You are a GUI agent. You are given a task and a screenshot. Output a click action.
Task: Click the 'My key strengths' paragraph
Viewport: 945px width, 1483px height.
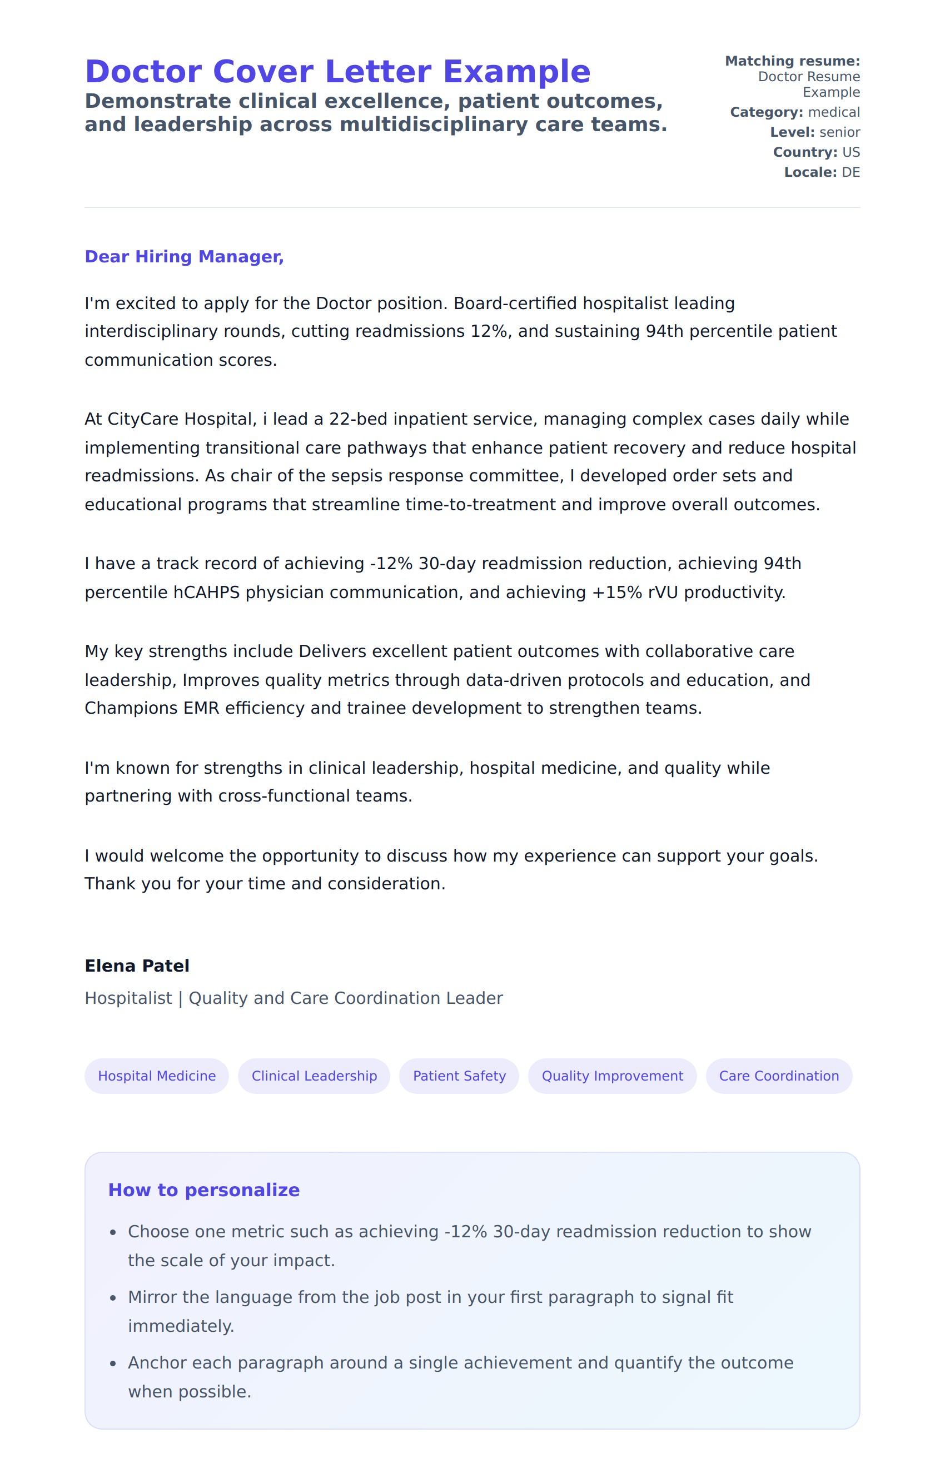tap(446, 679)
